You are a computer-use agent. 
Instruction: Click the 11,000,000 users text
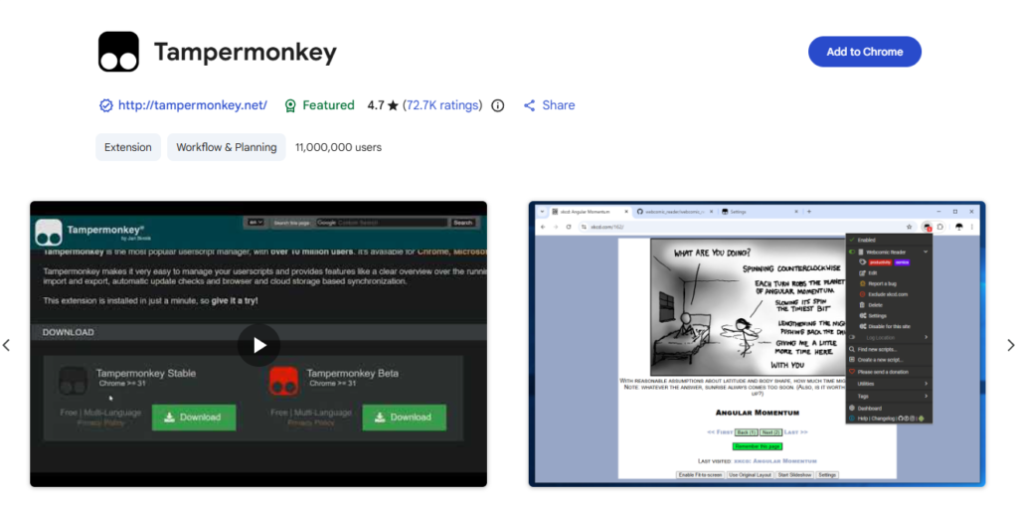click(338, 147)
